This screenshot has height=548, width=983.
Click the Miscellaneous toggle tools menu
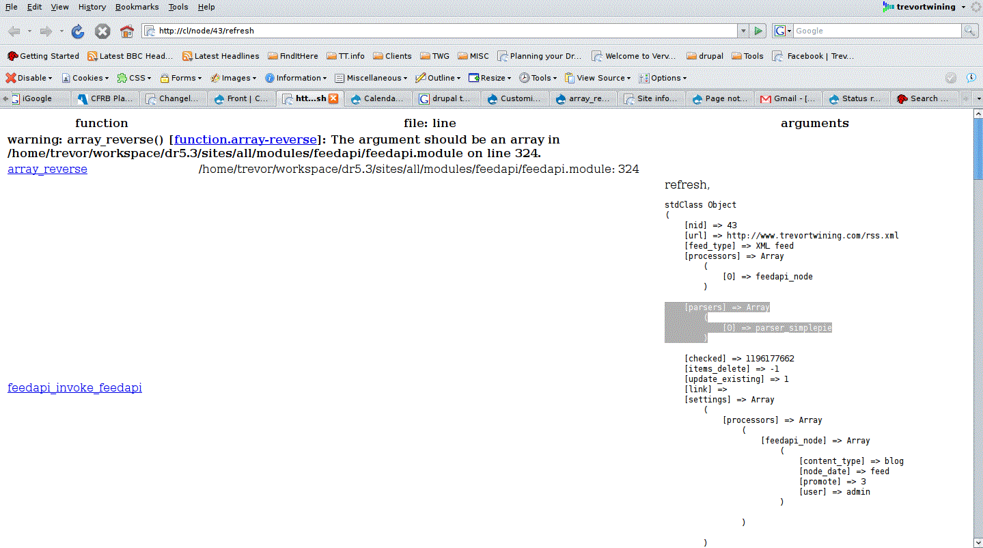(x=370, y=77)
